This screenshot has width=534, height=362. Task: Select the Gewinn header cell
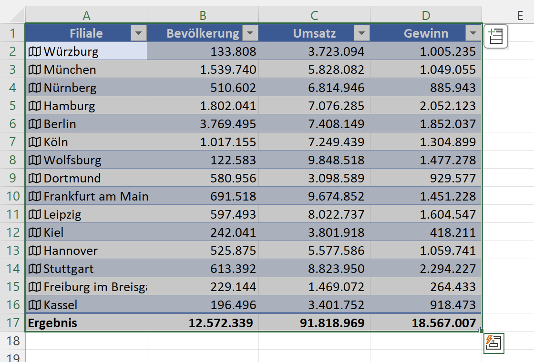point(426,33)
